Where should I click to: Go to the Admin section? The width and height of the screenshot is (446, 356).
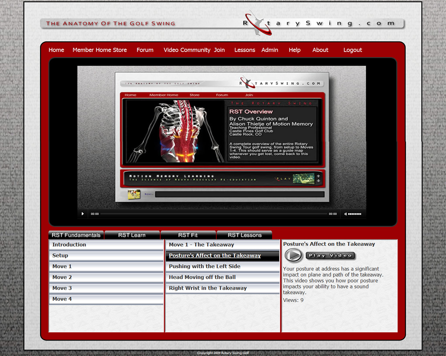point(270,50)
